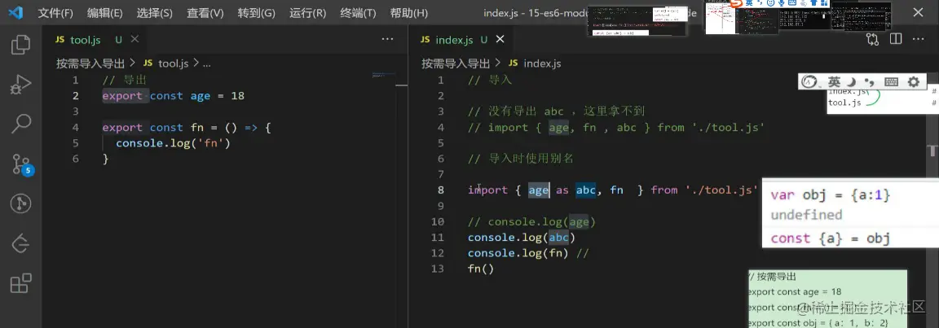
Task: Click '按需导出' text in green note
Action: 776,277
